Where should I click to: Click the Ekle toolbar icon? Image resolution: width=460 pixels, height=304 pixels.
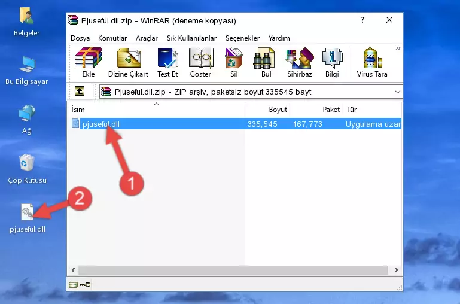[89, 62]
